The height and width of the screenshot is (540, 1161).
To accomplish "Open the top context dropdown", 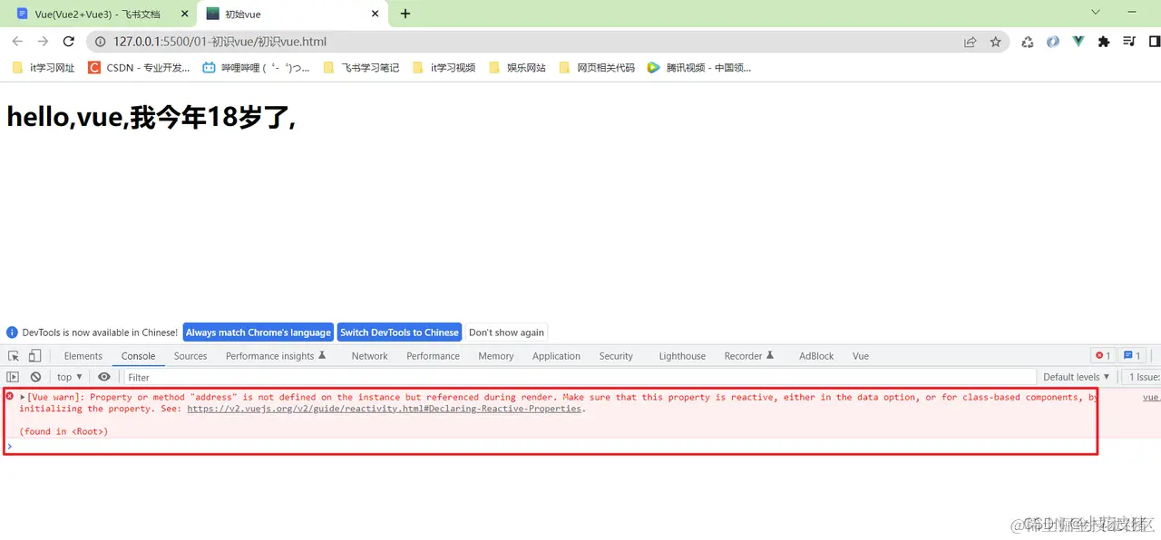I will [x=70, y=377].
